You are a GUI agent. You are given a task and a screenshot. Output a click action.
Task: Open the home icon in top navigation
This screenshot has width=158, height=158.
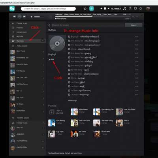pos(85,9)
